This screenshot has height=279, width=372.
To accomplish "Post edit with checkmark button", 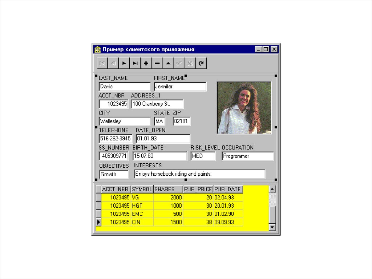I will pos(179,63).
